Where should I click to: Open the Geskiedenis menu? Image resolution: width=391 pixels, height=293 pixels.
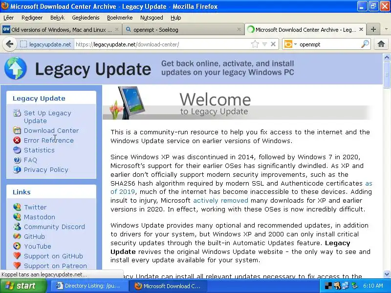(x=86, y=18)
